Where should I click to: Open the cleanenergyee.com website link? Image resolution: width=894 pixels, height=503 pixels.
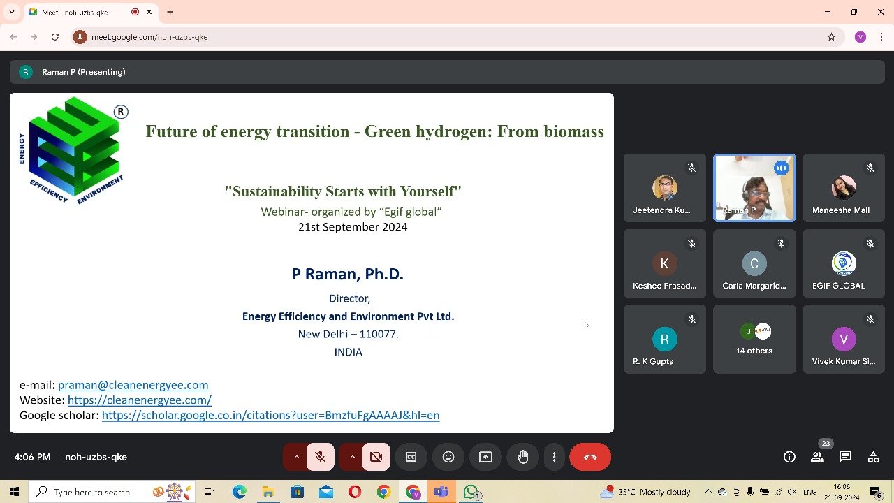[140, 400]
